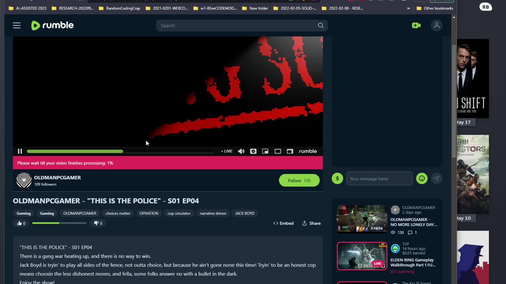Open NO MORE LONELY DAY video thumbnail
The width and height of the screenshot is (506, 284).
pos(362,219)
